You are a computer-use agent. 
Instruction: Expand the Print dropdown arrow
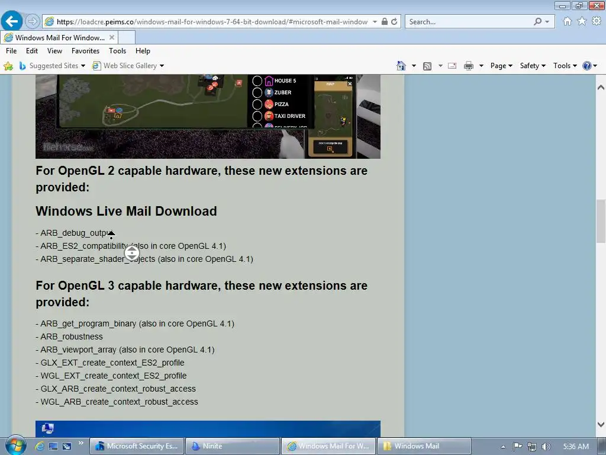481,66
